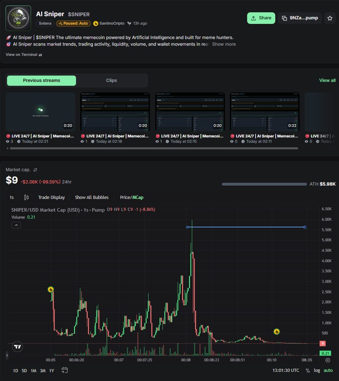Open the stream thumbnail from Today at 02:21
The image size is (339, 381).
pyautogui.click(x=40, y=112)
